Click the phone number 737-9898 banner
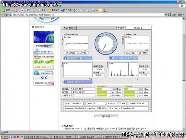186x139 pixels. click(44, 83)
